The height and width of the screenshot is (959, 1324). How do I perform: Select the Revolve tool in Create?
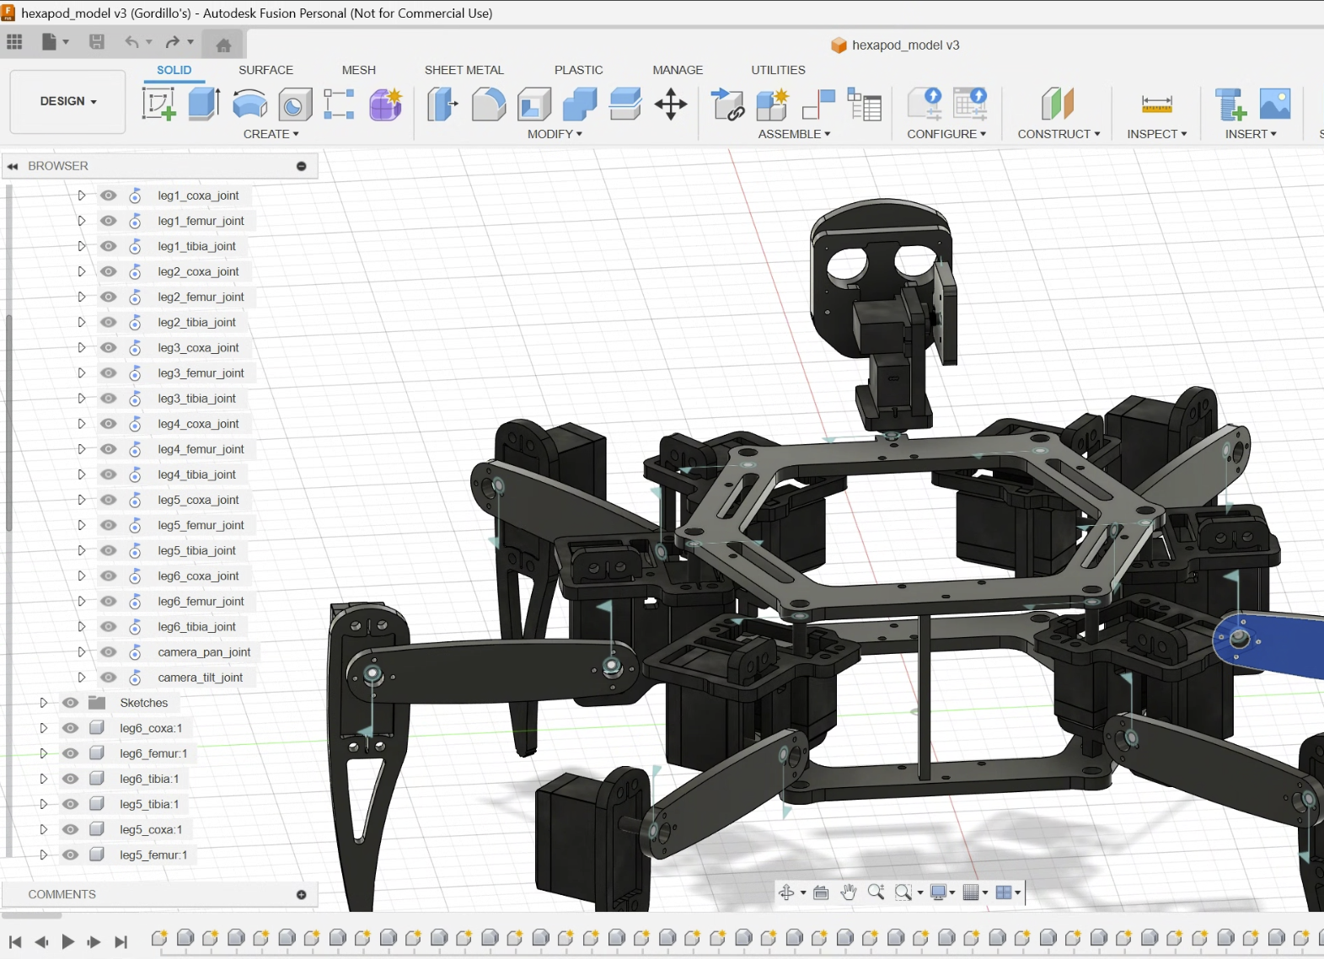[x=249, y=104]
